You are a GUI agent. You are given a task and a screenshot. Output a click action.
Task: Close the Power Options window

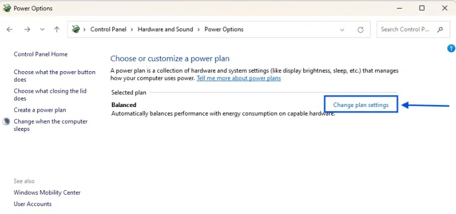click(x=445, y=8)
